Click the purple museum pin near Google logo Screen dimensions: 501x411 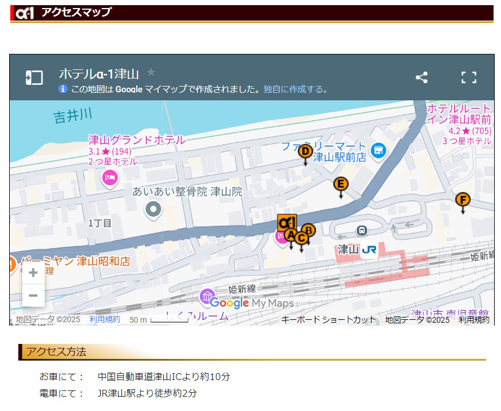tap(207, 296)
